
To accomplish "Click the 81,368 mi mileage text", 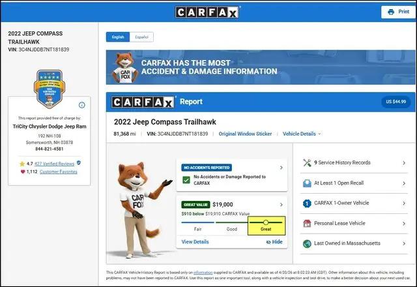I will pos(124,134).
